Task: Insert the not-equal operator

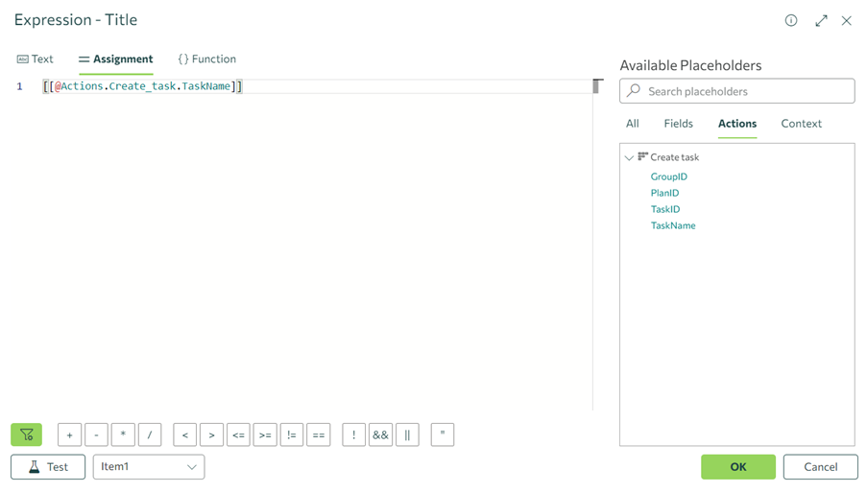Action: (292, 435)
